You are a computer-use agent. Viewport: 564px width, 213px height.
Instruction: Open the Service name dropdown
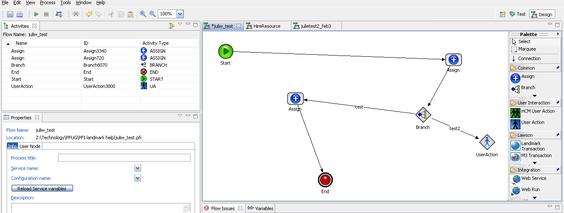click(x=138, y=168)
